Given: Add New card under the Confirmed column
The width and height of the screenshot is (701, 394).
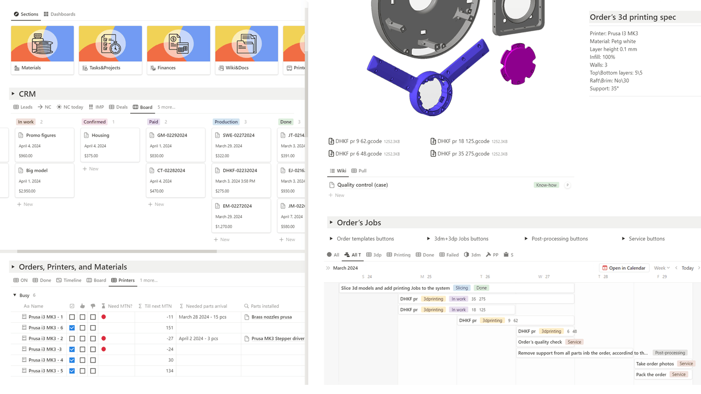Looking at the screenshot, I should tap(91, 169).
